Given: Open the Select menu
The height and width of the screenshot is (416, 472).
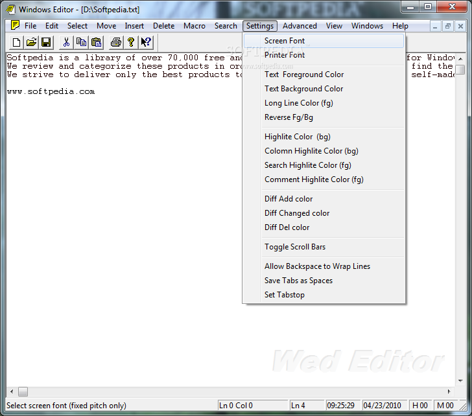Looking at the screenshot, I should tap(77, 26).
